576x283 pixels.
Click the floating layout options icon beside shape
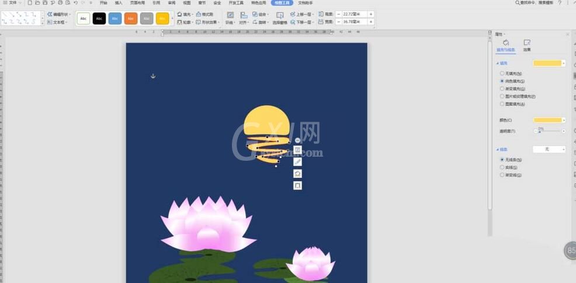point(297,150)
